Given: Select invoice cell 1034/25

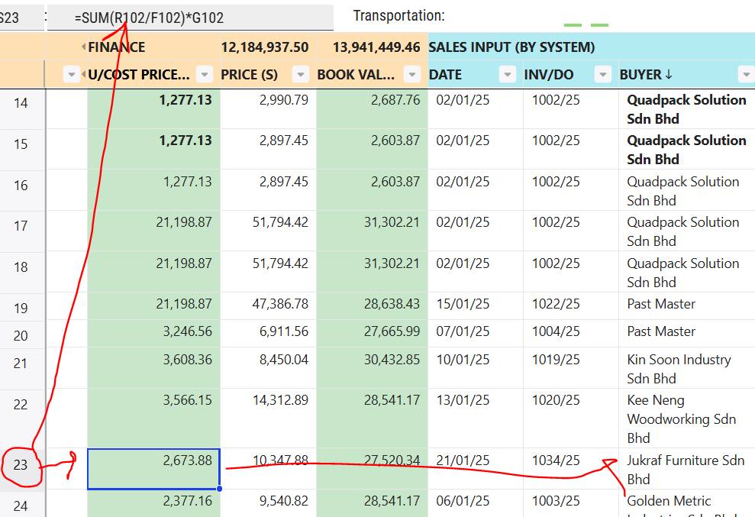Looking at the screenshot, I should 571,469.
